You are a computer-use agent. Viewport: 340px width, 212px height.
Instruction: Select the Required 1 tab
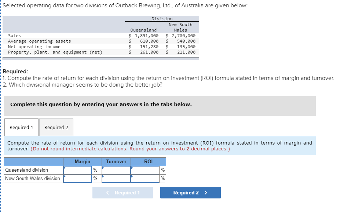[21, 127]
